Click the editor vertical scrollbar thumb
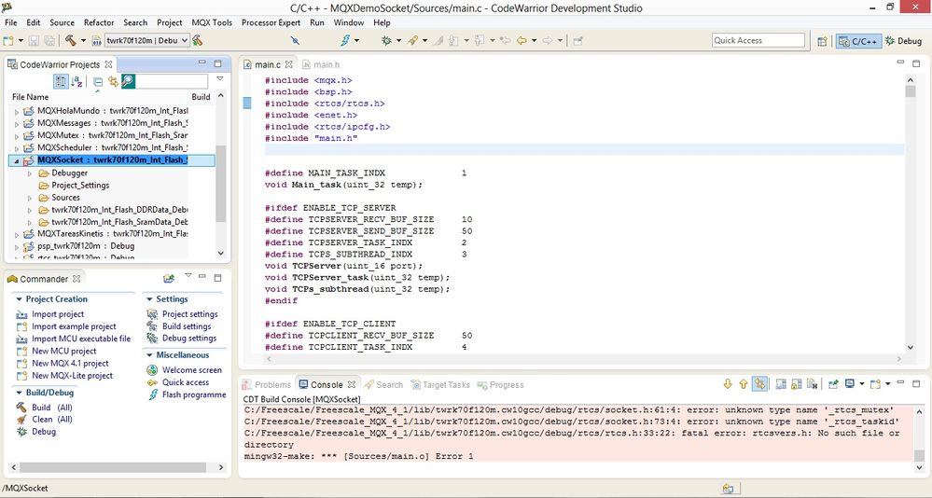This screenshot has height=498, width=932. tap(911, 90)
